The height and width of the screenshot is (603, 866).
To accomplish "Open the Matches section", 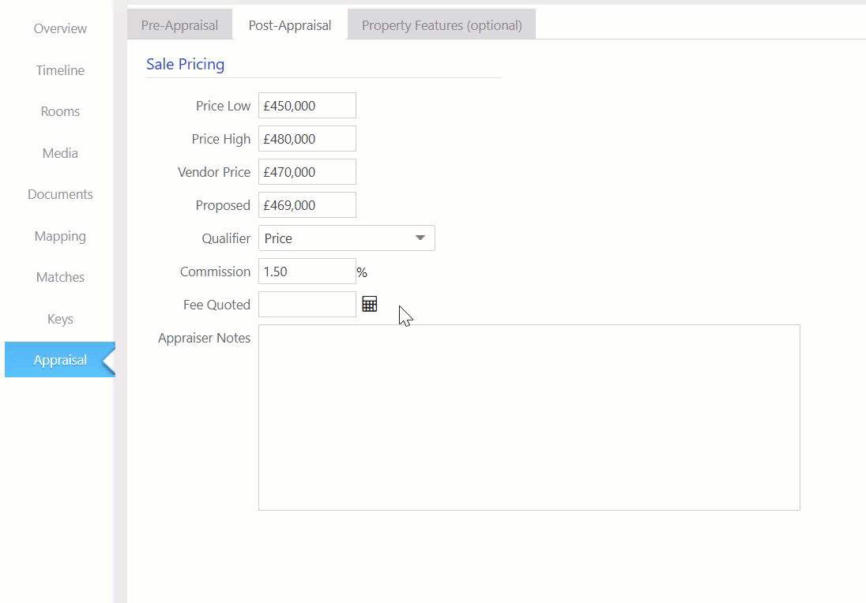I will [x=60, y=277].
